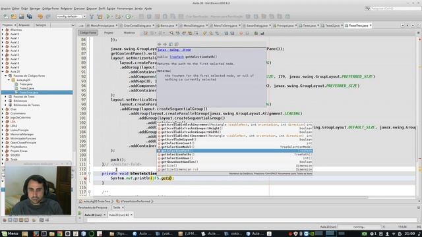Open the Editar menu
Viewport: 422px width, 237px height.
[16, 9]
